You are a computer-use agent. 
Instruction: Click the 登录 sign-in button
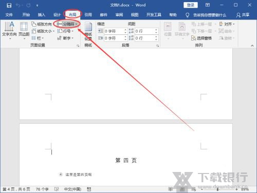click(x=191, y=5)
